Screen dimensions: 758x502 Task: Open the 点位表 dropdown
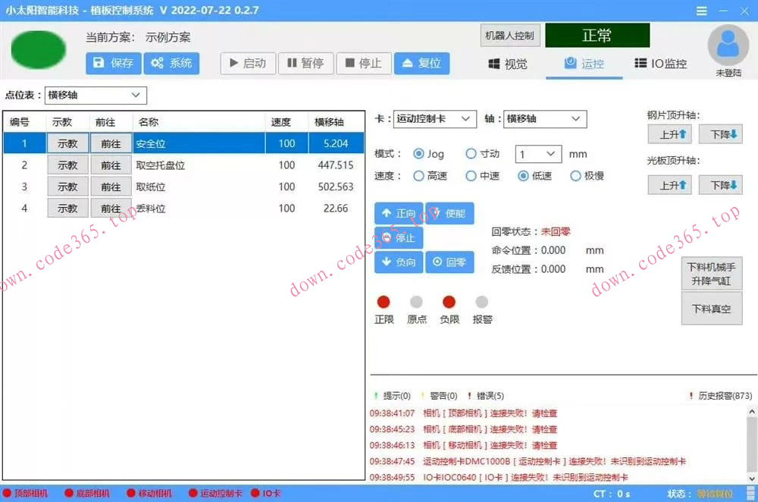[95, 96]
